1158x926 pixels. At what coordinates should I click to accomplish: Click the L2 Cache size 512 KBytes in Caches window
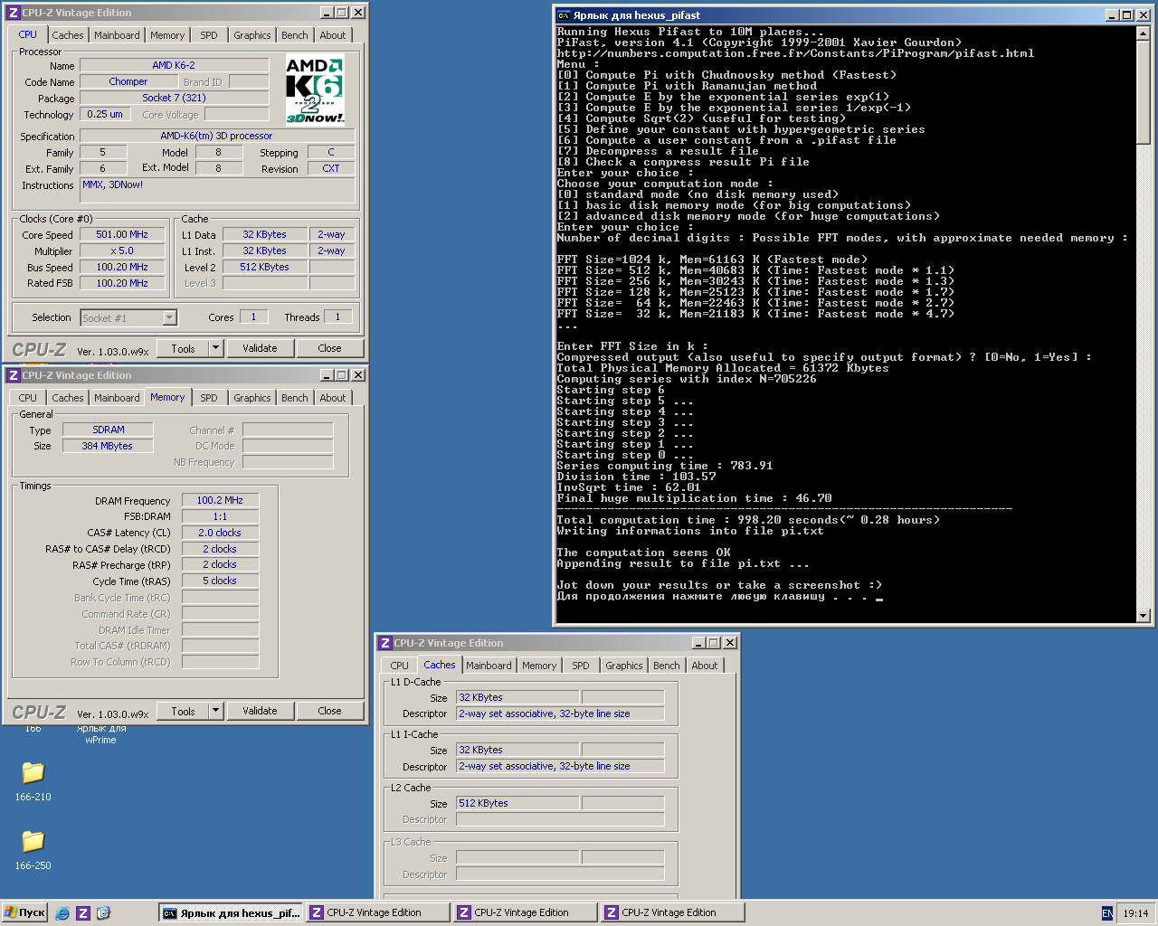click(x=517, y=803)
